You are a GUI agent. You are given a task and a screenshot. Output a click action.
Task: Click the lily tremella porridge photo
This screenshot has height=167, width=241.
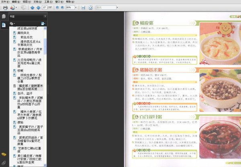coord(220,137)
